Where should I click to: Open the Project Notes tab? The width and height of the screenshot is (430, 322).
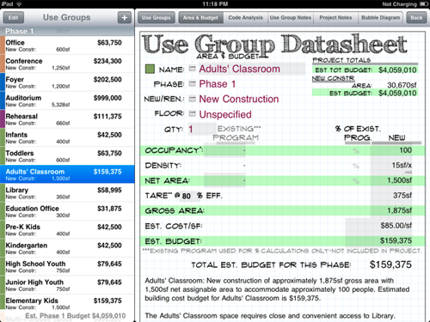[x=335, y=18]
